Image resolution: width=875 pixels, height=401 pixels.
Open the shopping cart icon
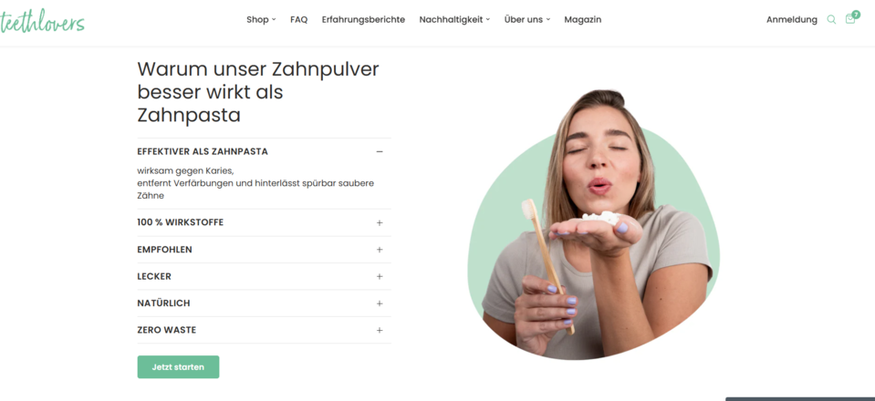coord(849,19)
